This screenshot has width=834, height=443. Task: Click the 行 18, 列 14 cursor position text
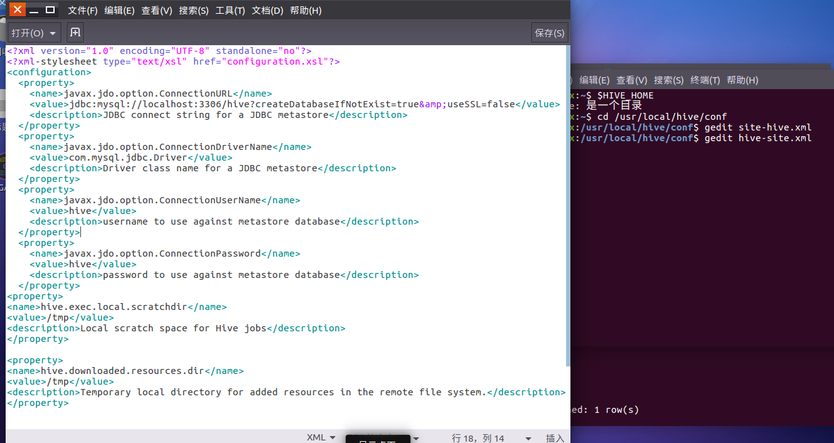[x=478, y=438]
